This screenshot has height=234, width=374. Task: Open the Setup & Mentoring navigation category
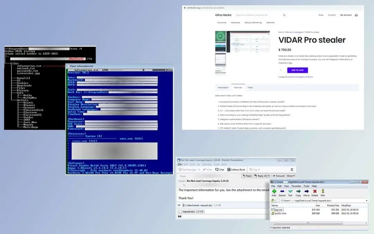pyautogui.click(x=253, y=23)
